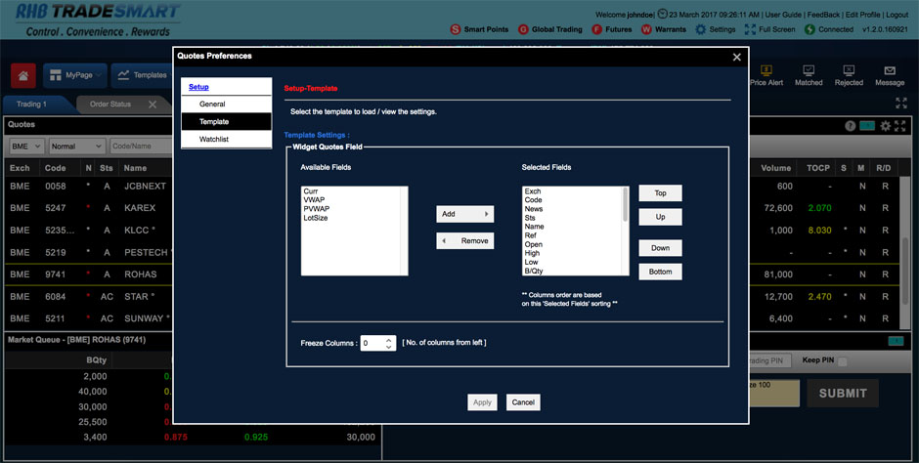Close the Quotes Preferences dialog

[737, 57]
